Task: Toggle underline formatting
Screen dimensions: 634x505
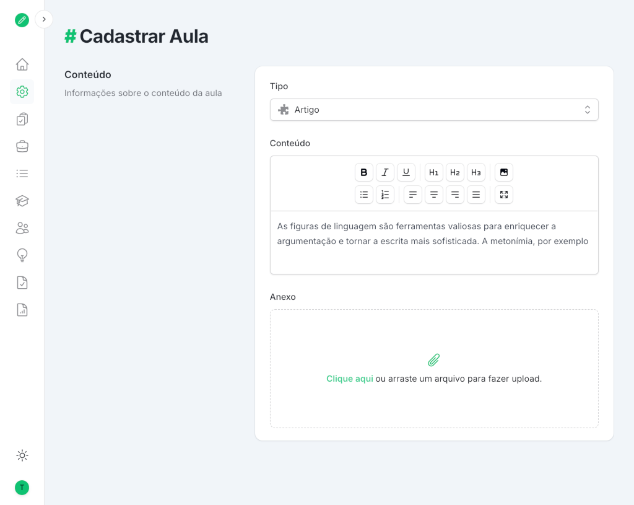Action: (x=406, y=172)
